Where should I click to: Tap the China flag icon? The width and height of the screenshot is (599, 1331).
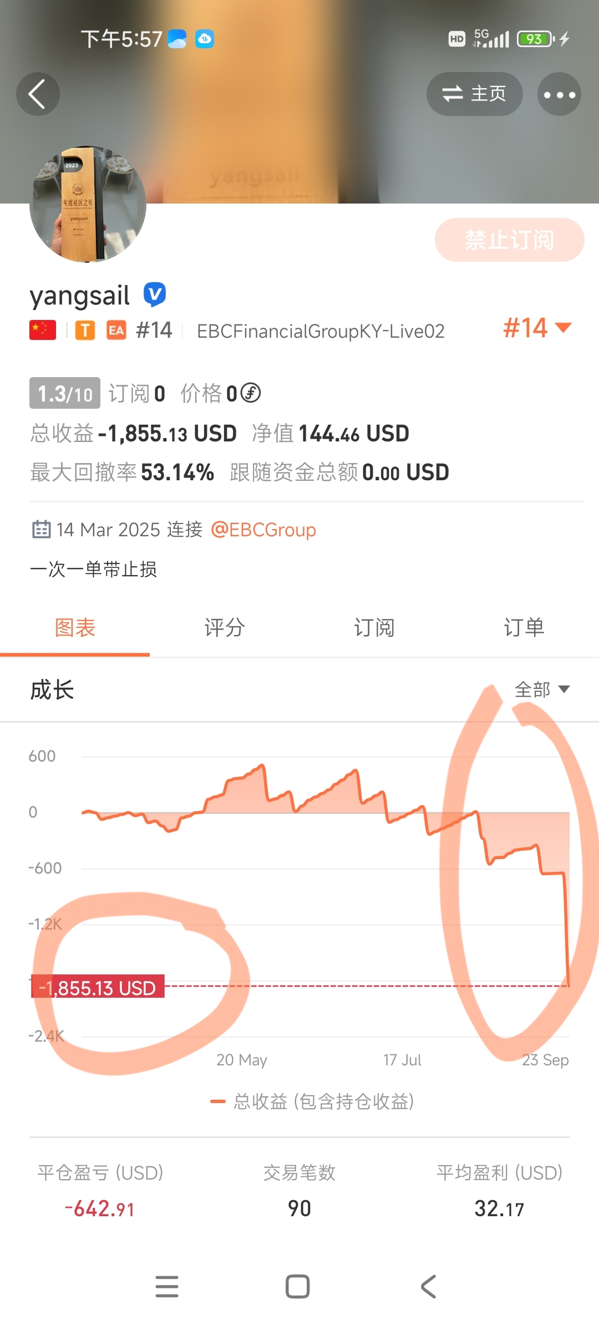[43, 330]
